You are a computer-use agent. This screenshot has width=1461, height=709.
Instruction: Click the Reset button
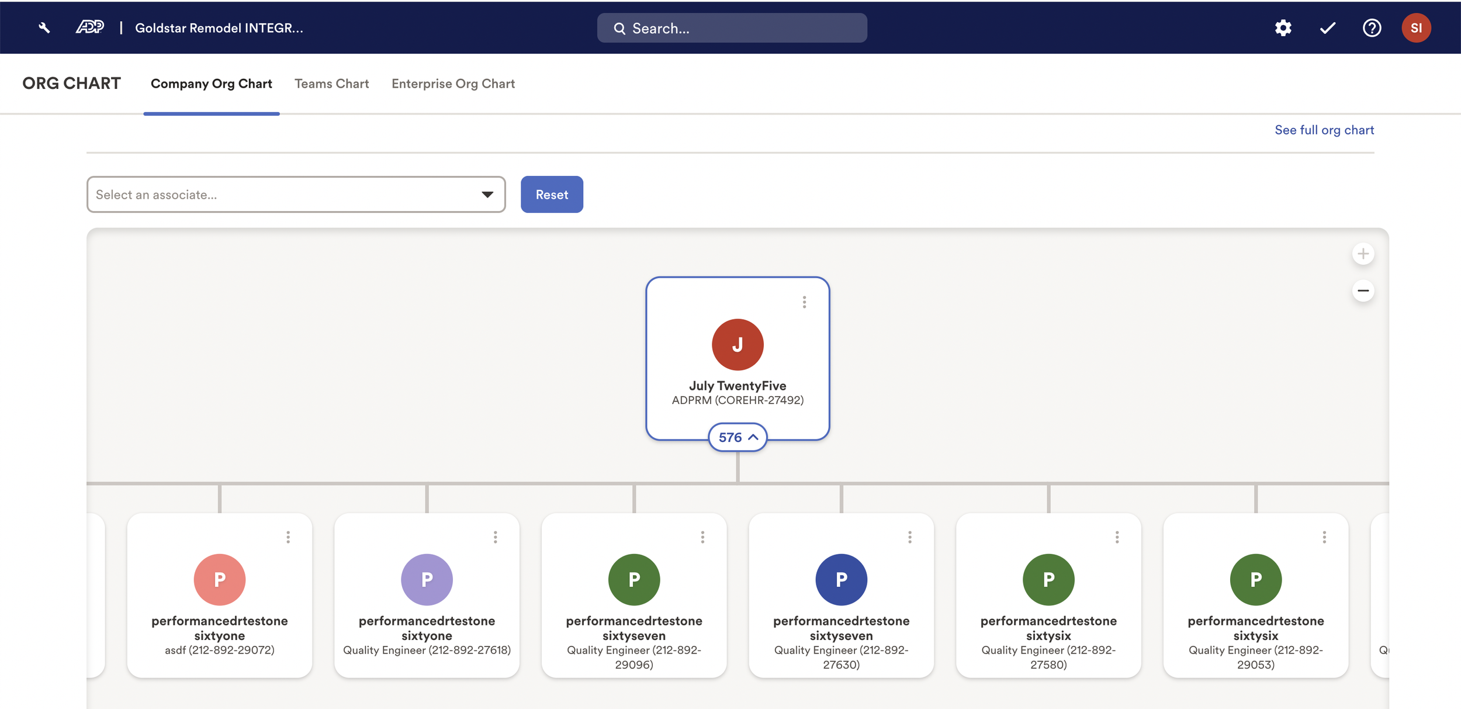click(x=551, y=195)
